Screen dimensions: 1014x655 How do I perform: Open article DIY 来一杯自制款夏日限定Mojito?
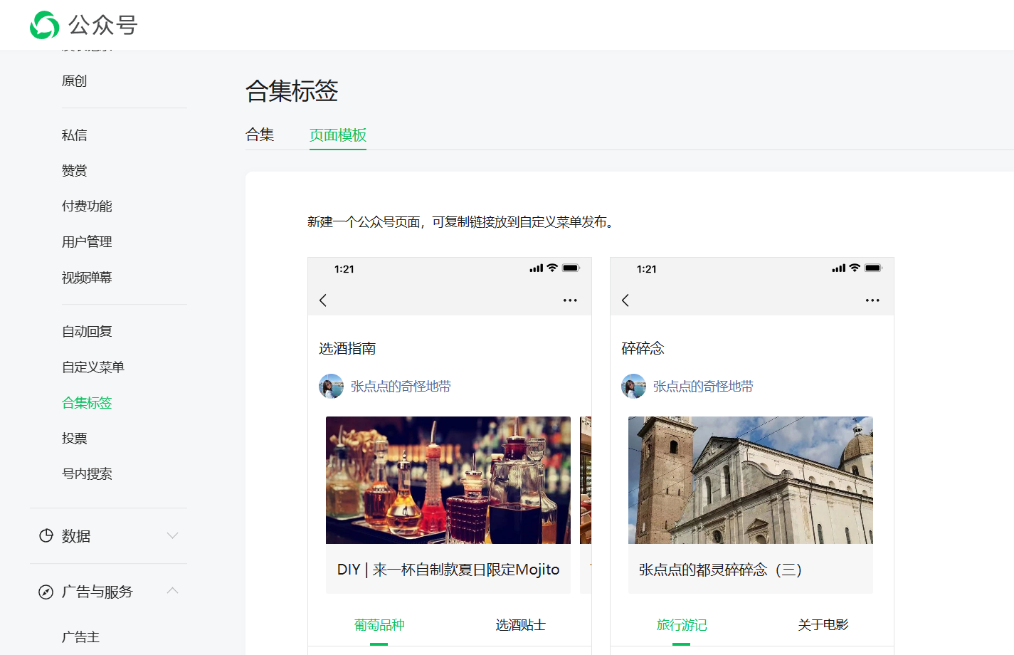coord(448,570)
